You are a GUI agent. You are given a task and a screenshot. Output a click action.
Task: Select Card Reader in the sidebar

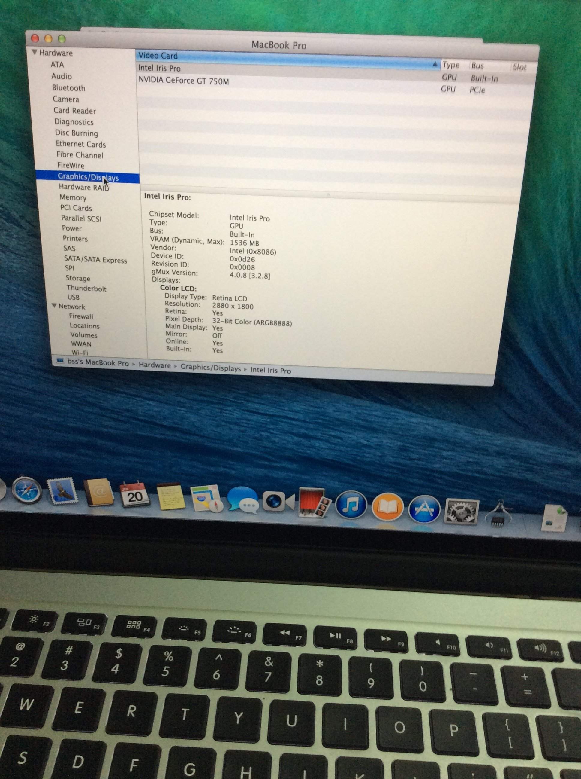(74, 111)
